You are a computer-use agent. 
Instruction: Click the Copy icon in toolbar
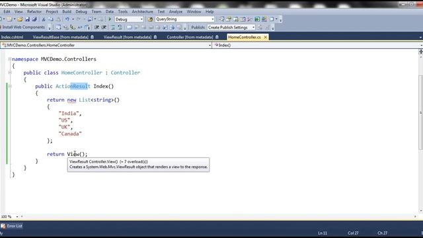(x=51, y=19)
